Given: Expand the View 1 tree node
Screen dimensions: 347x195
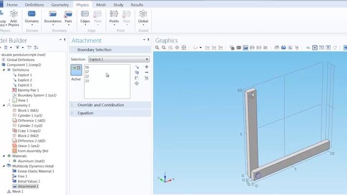Looking at the screenshot, I should point(9,100).
